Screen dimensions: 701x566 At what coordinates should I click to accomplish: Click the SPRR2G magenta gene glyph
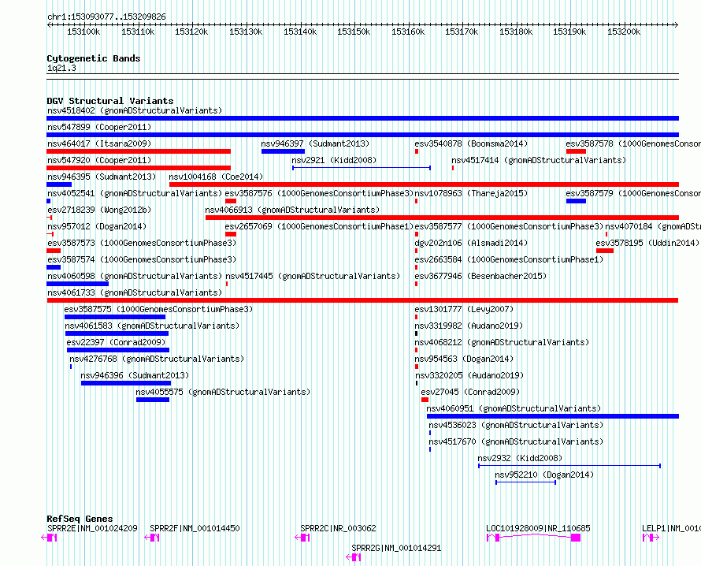click(354, 557)
